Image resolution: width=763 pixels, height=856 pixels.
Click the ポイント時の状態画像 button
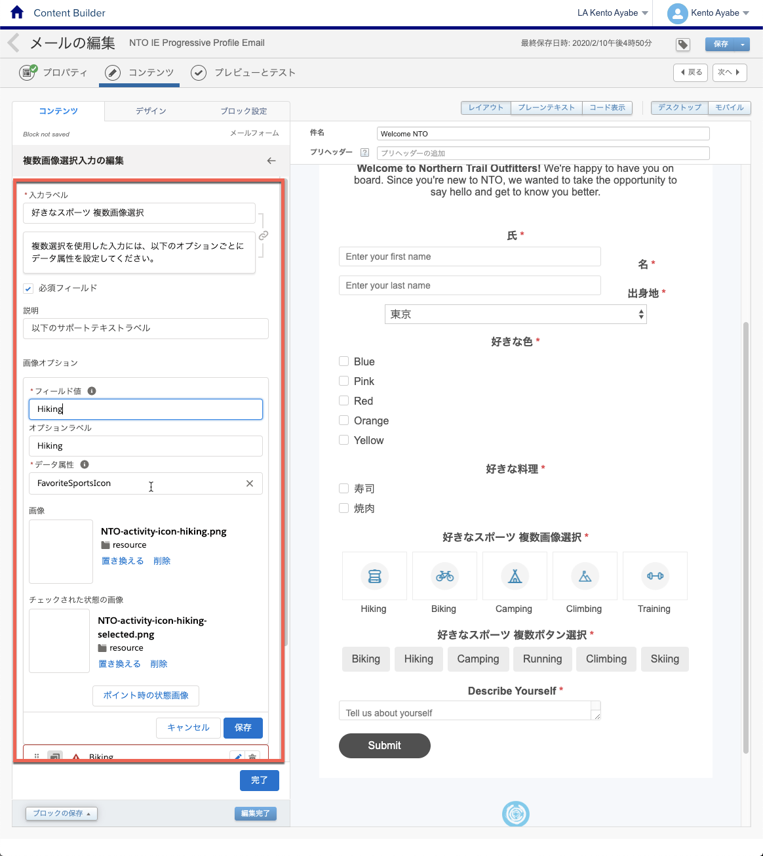146,695
